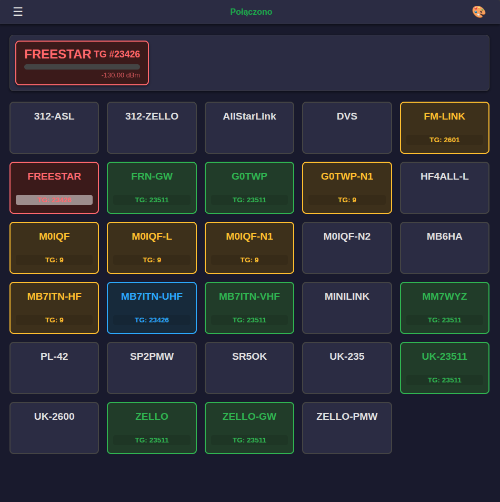Viewport: 500px width, 502px height.
Task: Pick the ZELLO-GW node tile
Action: pos(249,428)
